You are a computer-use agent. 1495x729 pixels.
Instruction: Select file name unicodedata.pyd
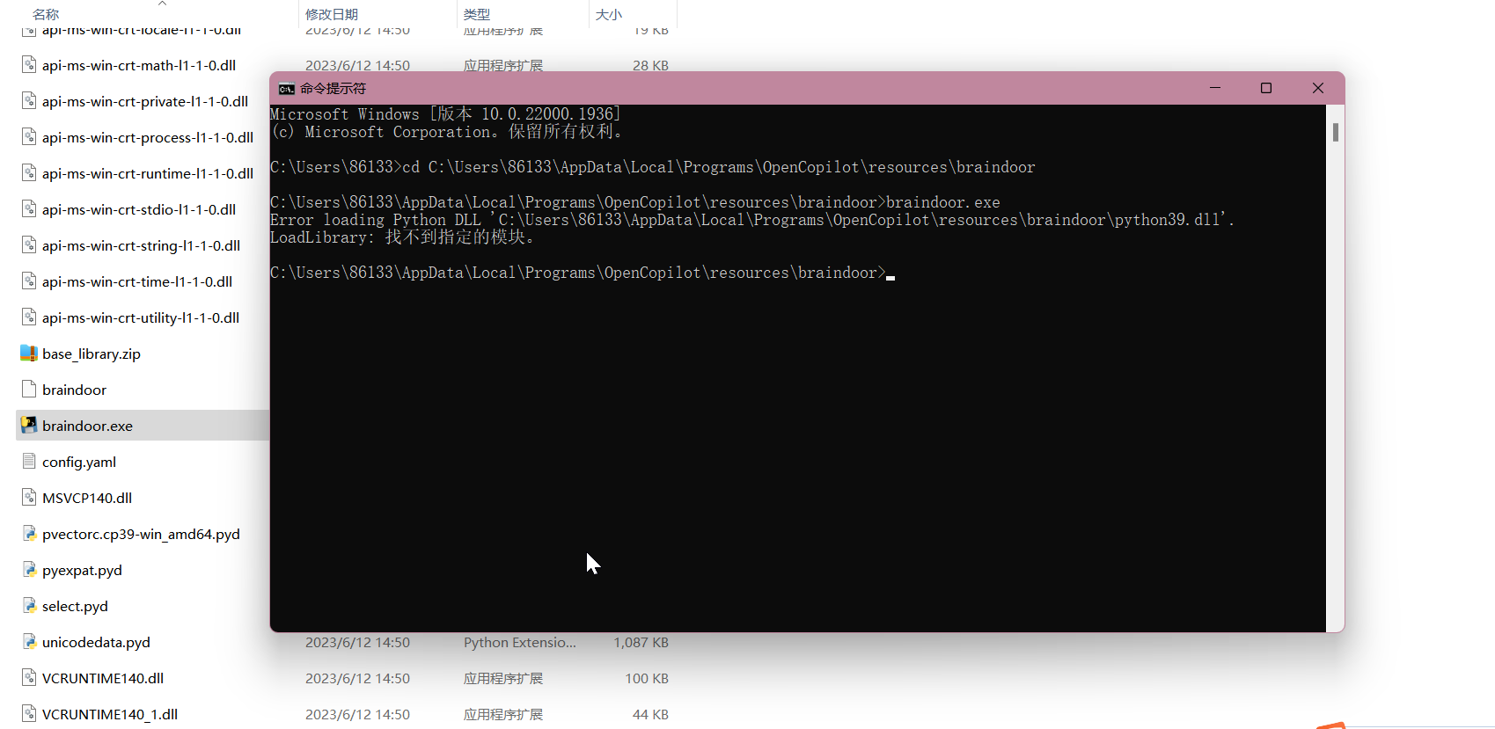[x=96, y=642]
